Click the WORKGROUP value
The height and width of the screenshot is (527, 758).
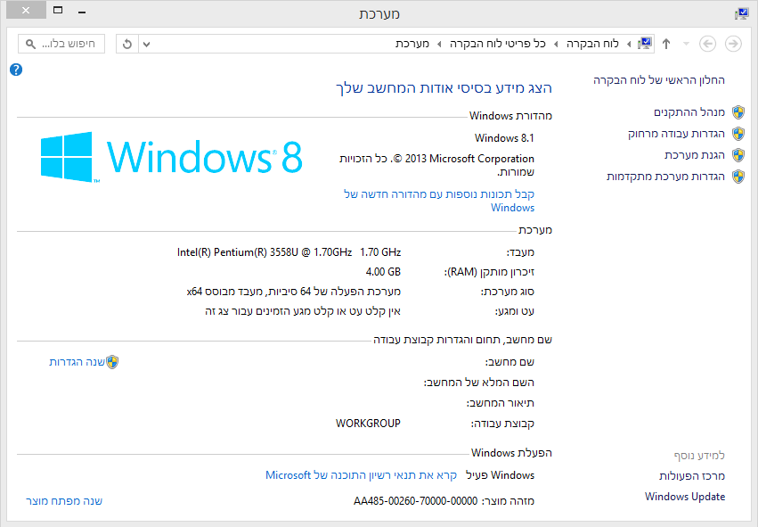tap(369, 424)
